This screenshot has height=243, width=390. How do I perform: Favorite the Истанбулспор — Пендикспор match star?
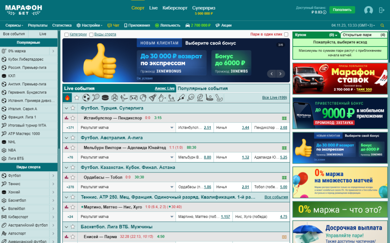pyautogui.click(x=73, y=118)
